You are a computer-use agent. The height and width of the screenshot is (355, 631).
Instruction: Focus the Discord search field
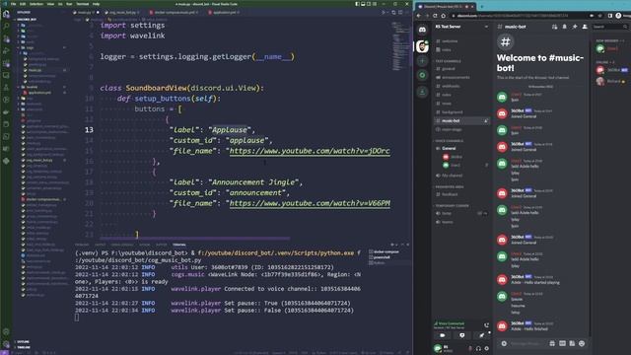point(610,27)
